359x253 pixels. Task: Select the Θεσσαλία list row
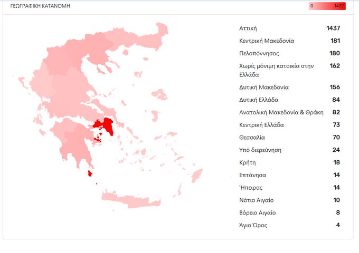(289, 138)
